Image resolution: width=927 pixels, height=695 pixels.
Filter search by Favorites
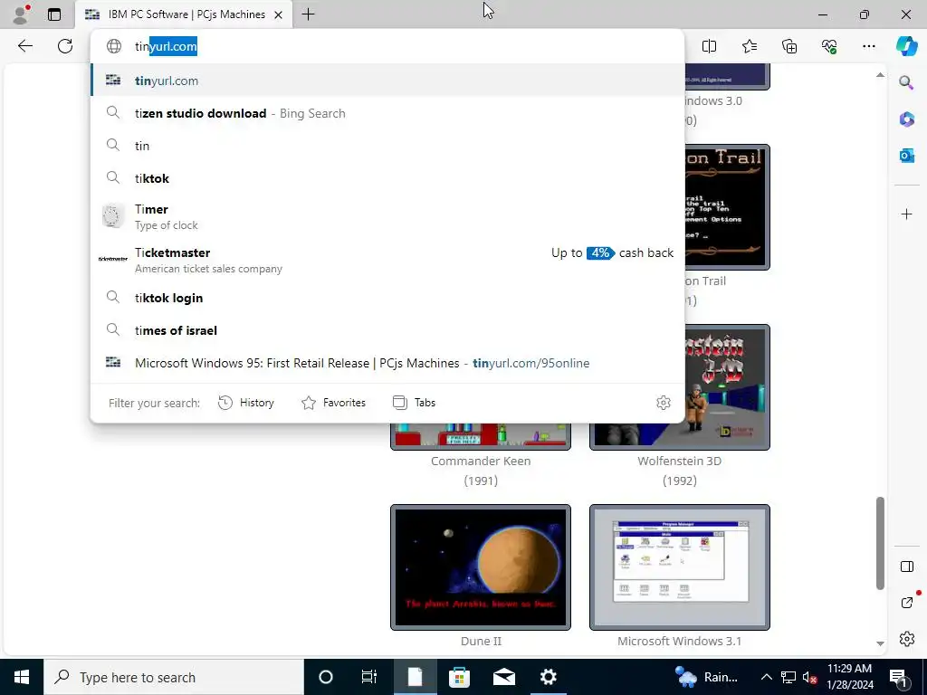[x=333, y=403]
